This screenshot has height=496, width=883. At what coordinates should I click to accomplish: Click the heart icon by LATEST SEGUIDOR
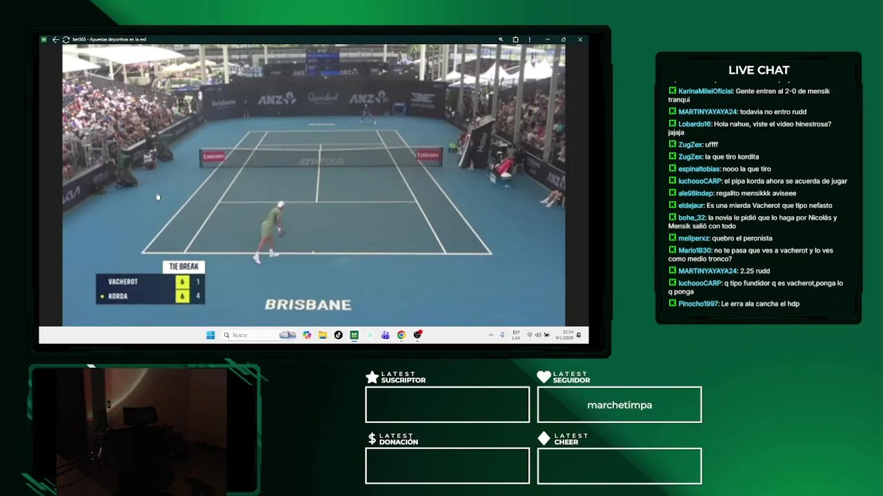pyautogui.click(x=544, y=377)
